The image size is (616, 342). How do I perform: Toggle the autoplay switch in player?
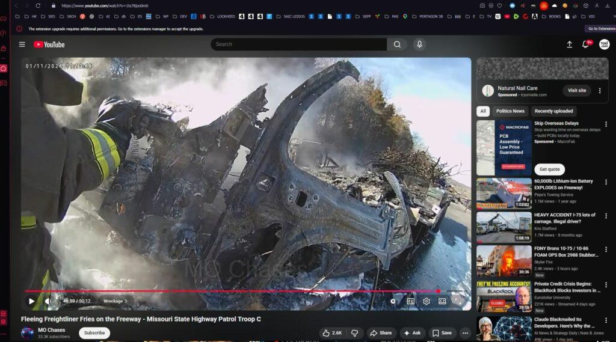(x=394, y=301)
